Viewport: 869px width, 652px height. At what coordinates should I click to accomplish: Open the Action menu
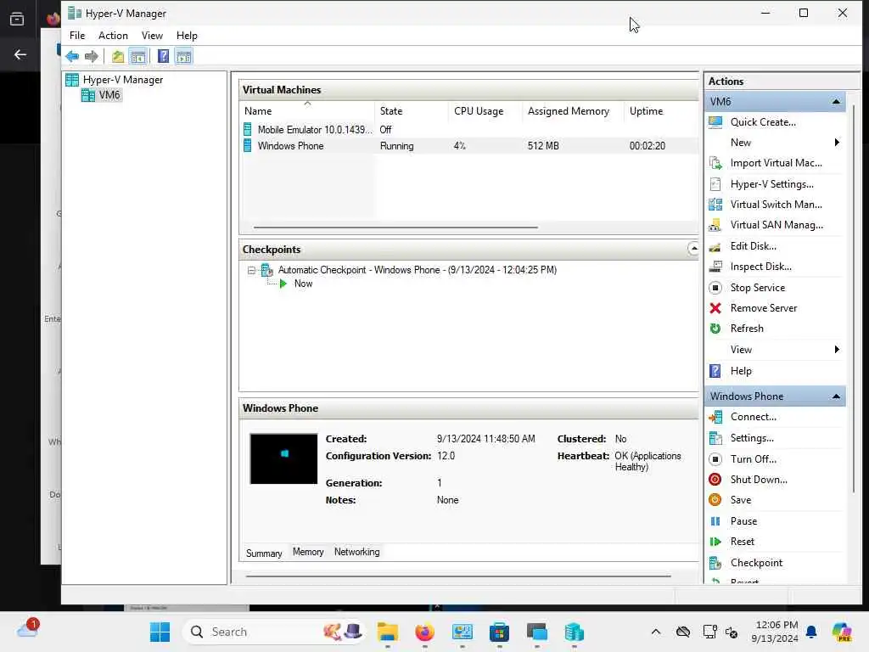tap(113, 36)
